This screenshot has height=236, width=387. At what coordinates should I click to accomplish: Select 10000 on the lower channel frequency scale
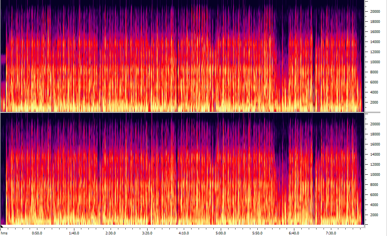(x=375, y=175)
